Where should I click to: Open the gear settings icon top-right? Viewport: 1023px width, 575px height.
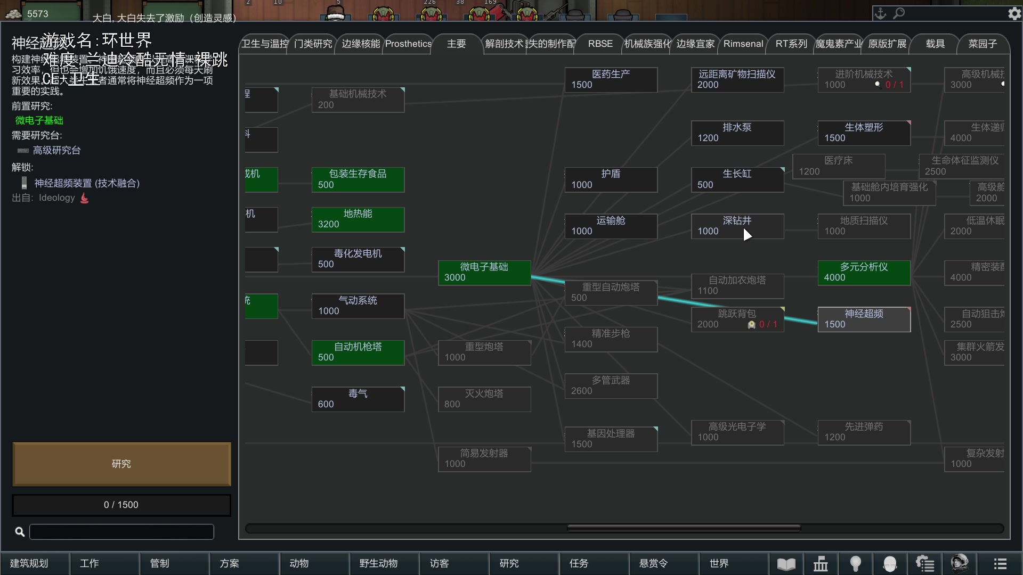point(1014,14)
